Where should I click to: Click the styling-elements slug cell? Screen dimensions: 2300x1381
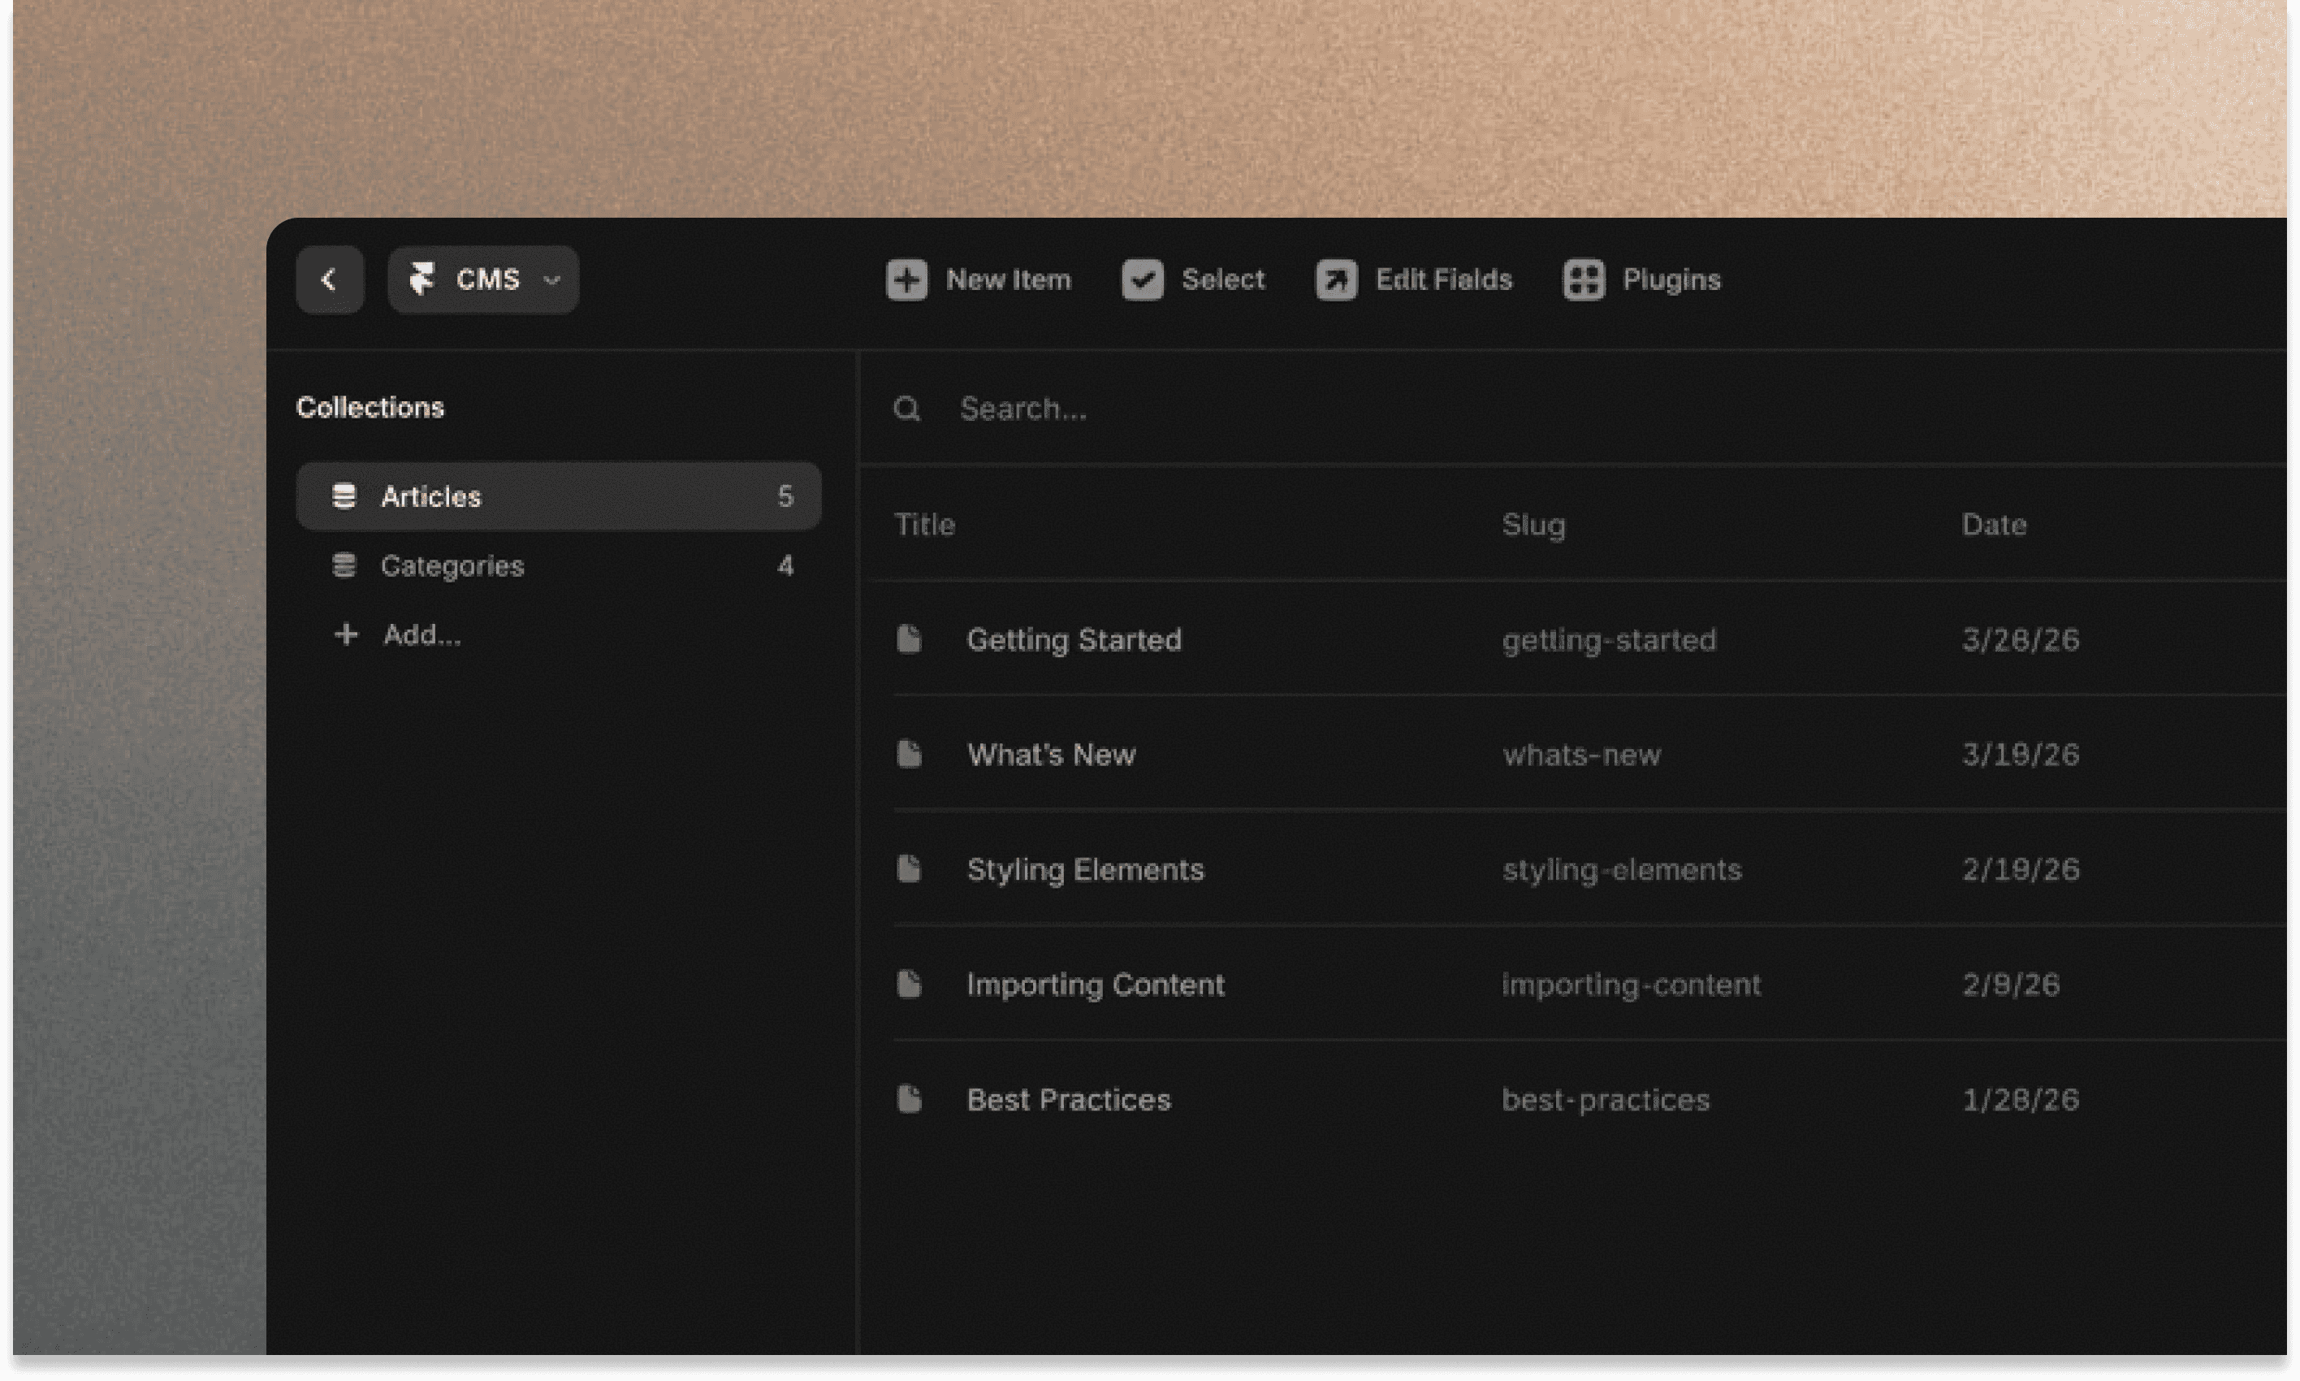1621,869
